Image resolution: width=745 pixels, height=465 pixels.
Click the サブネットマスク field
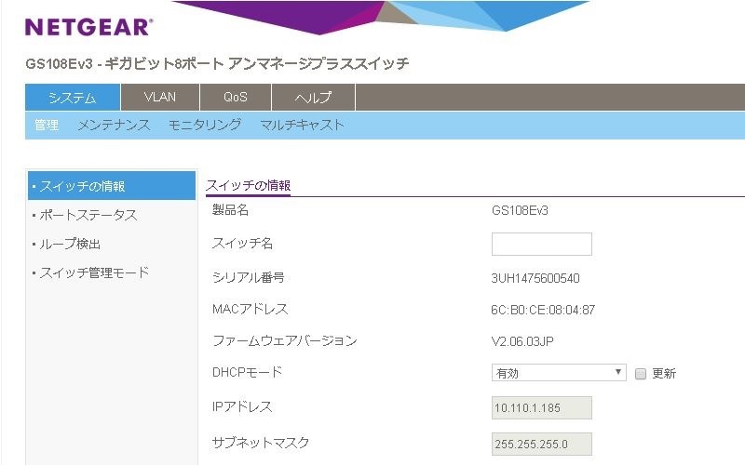tap(542, 445)
